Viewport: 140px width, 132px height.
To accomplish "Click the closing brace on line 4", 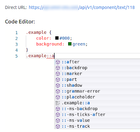I will [x=27, y=50].
